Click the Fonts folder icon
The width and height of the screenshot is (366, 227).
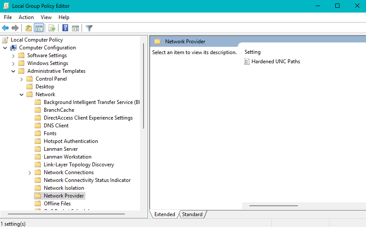coord(38,133)
